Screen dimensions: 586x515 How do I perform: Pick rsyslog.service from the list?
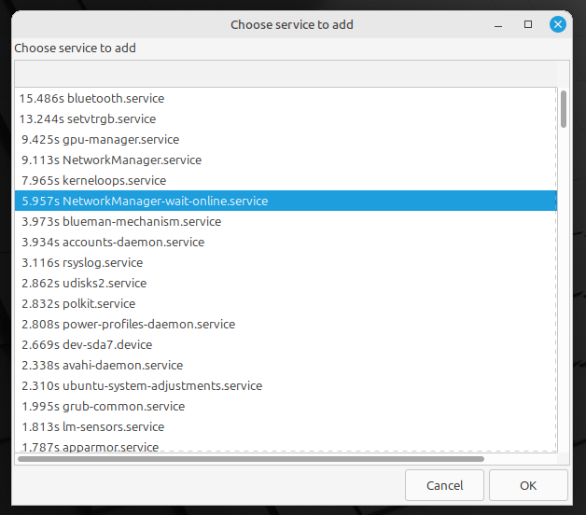[x=286, y=263]
